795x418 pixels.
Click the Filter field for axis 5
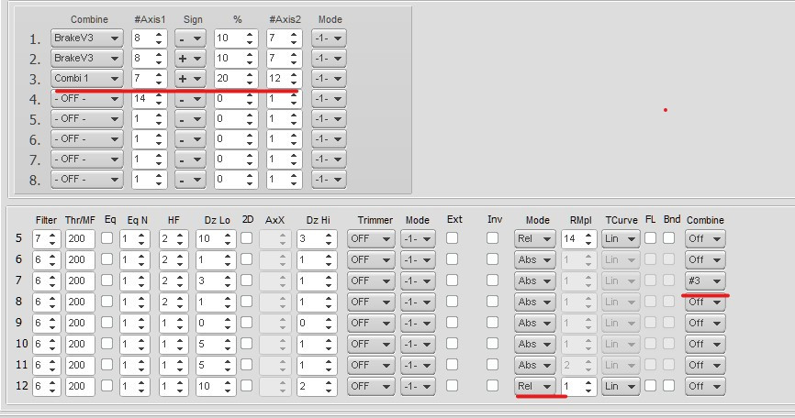click(47, 239)
